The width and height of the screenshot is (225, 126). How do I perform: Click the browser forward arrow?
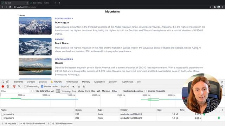point(6,7)
